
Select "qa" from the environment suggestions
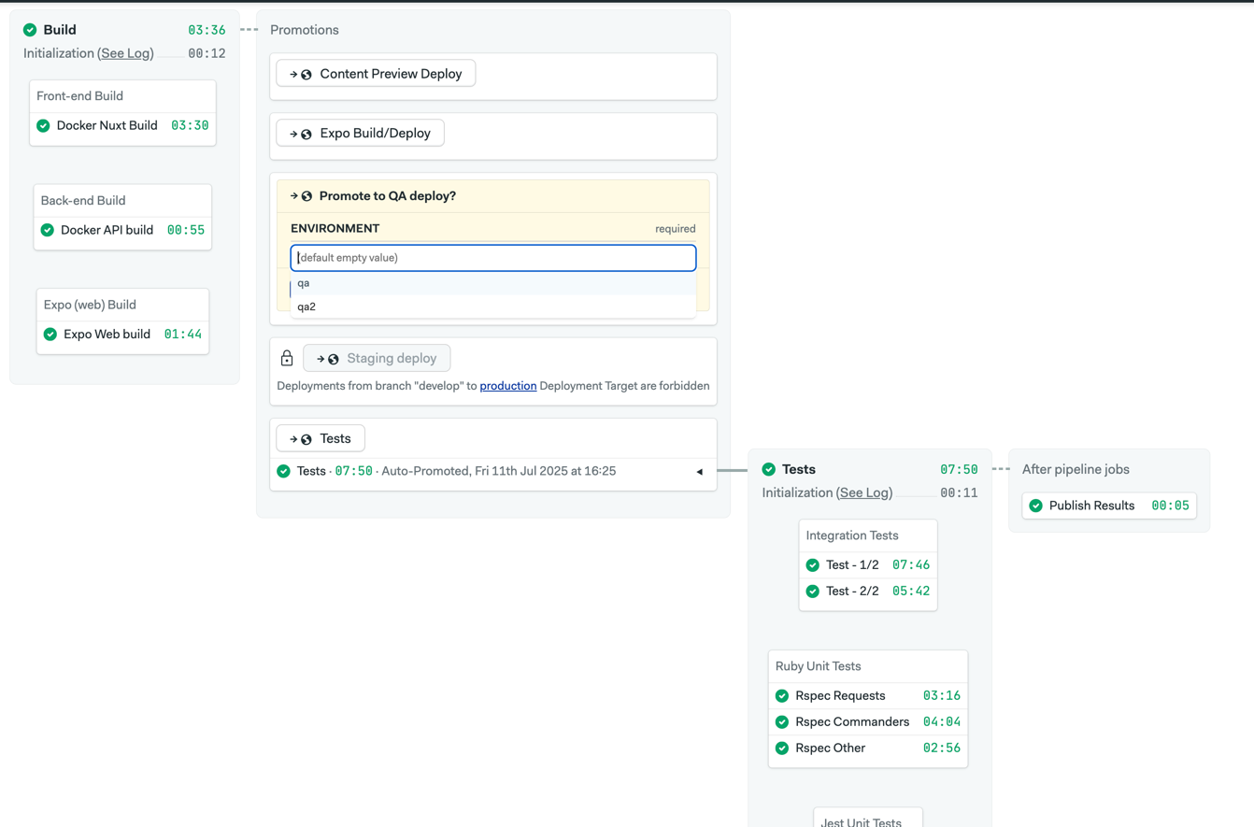(303, 282)
